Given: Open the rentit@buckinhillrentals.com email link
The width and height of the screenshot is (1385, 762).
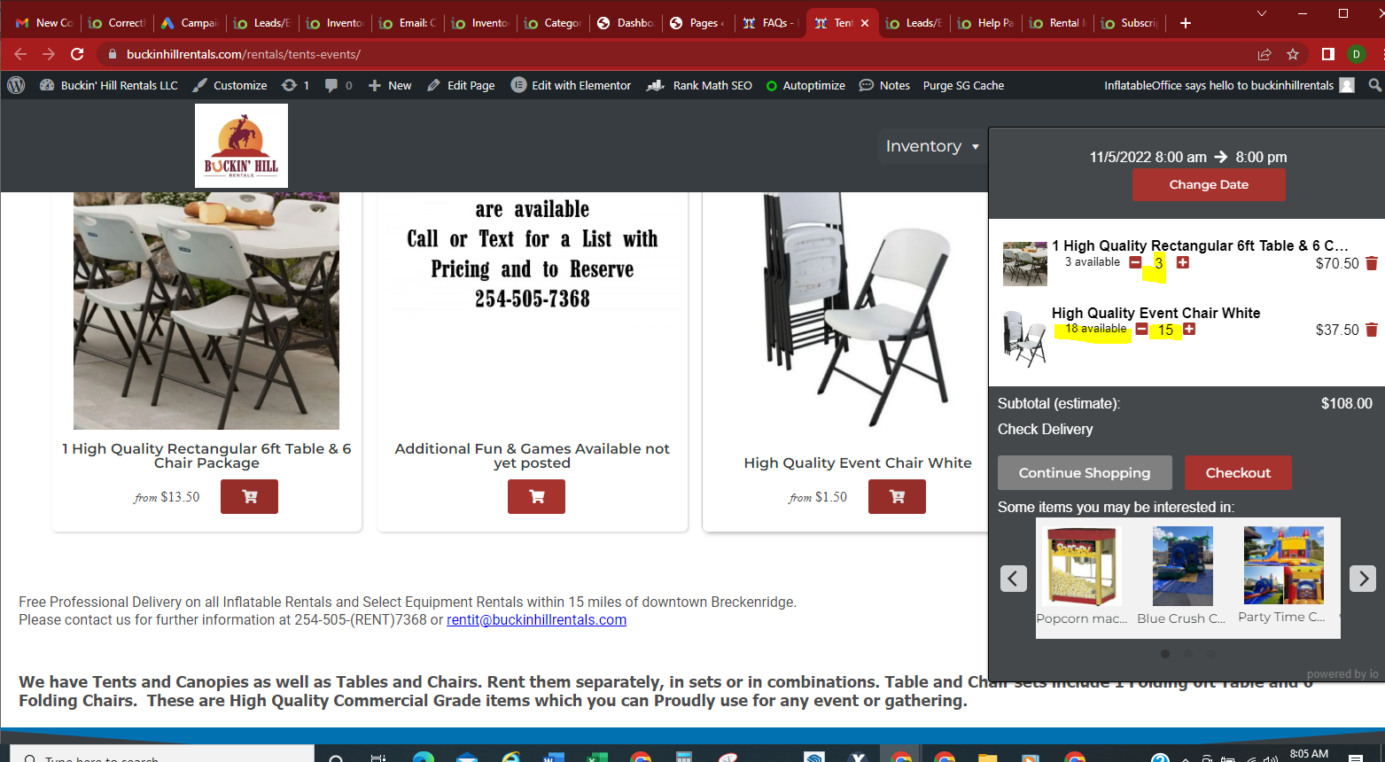Looking at the screenshot, I should click(536, 620).
